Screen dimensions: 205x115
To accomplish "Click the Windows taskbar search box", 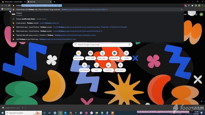I will [x=23, y=113].
